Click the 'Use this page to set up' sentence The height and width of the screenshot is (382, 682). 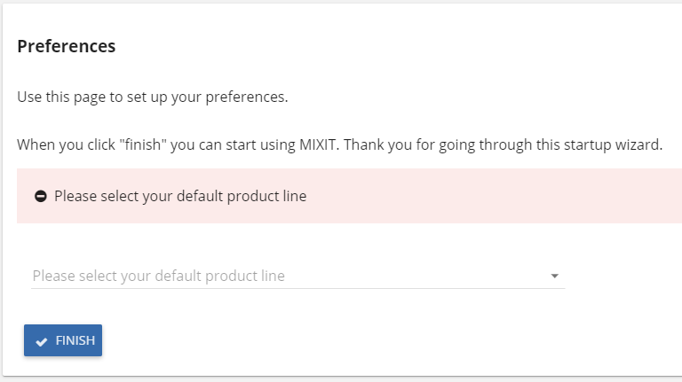[x=152, y=97]
